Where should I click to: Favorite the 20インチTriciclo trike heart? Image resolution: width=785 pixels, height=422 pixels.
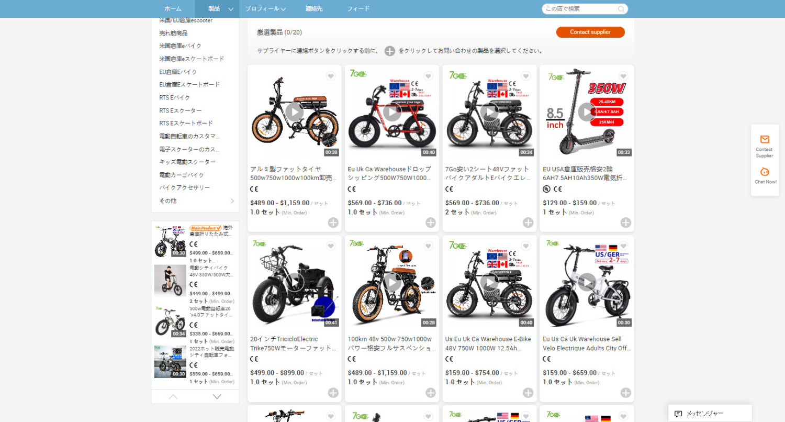(x=331, y=246)
